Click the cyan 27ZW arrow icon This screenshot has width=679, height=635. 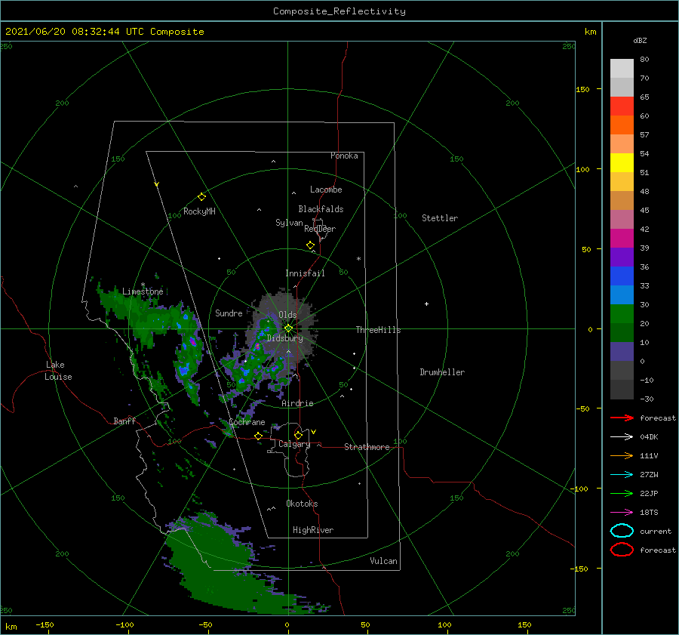(622, 475)
